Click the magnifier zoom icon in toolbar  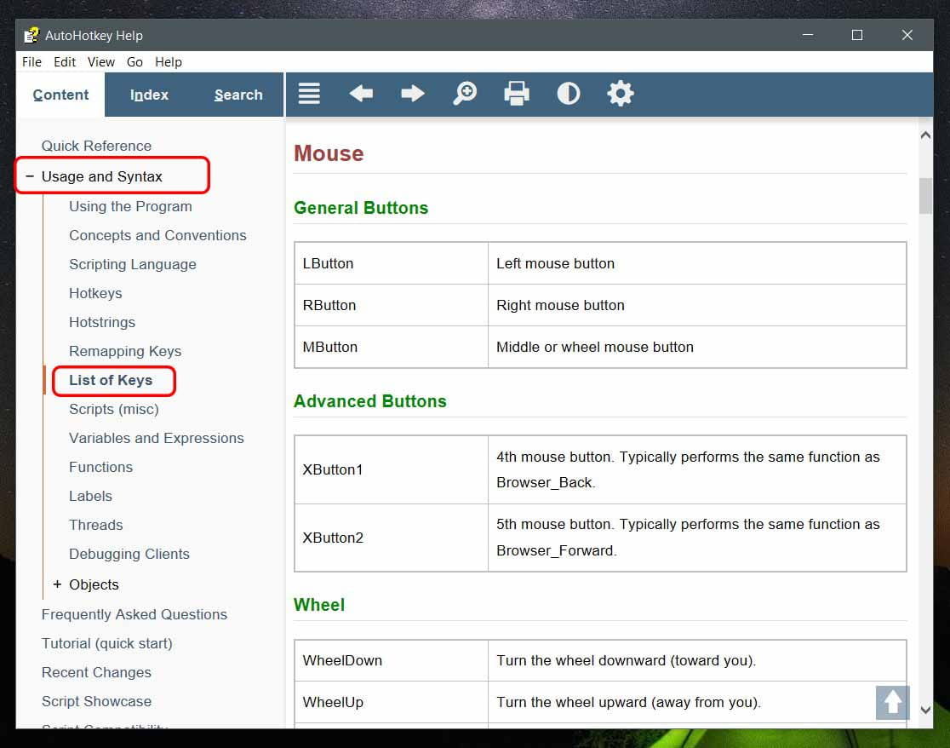click(465, 94)
